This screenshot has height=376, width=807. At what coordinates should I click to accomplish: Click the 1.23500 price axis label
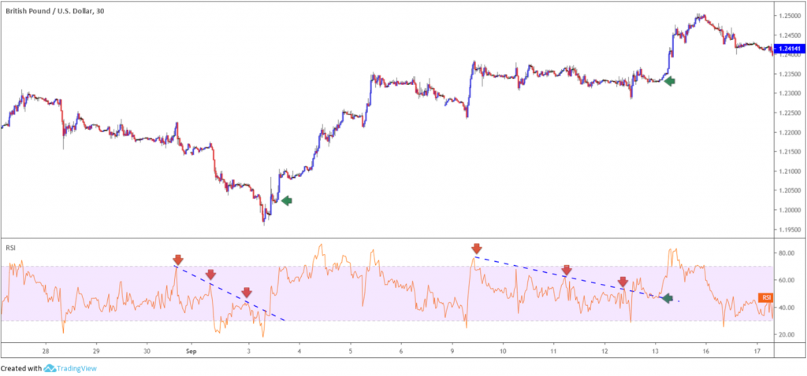(x=790, y=75)
